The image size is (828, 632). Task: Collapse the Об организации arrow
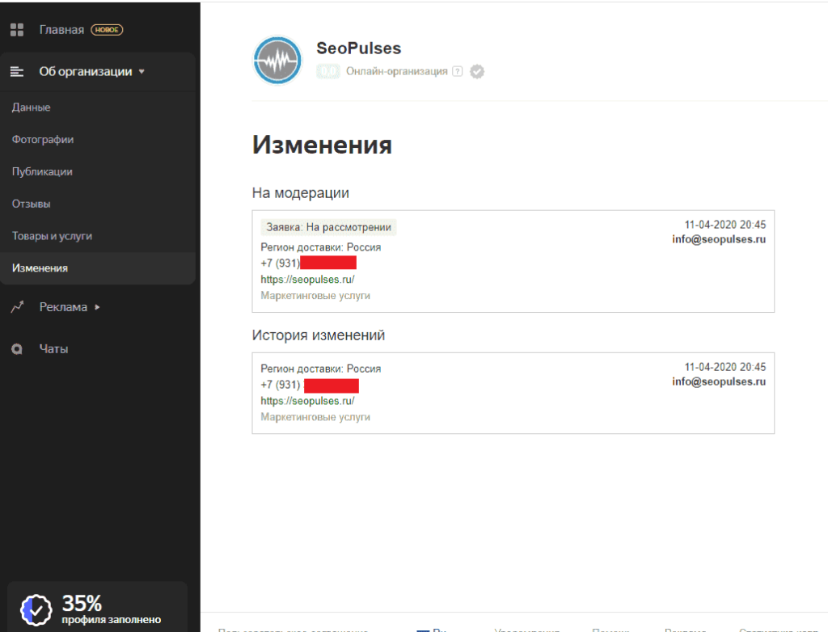pyautogui.click(x=142, y=72)
